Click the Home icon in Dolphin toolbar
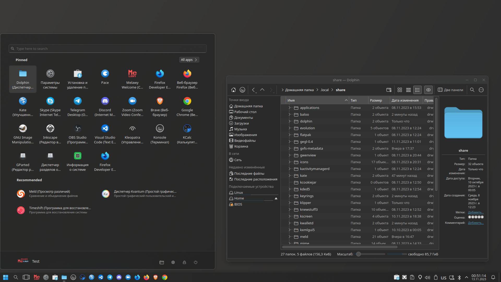Image resolution: width=501 pixels, height=282 pixels. coord(234,90)
